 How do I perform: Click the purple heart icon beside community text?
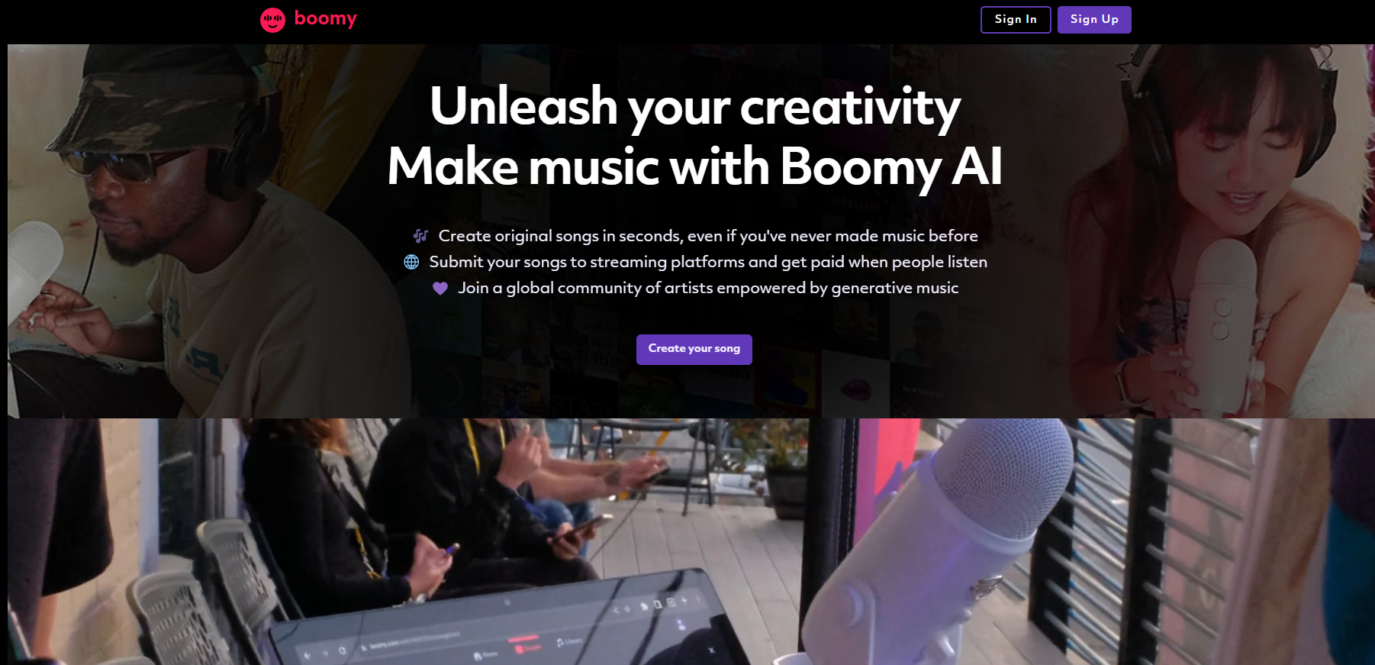tap(440, 289)
